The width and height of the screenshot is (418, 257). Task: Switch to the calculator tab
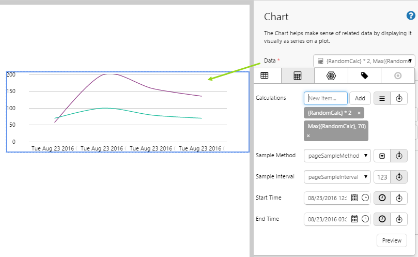[x=298, y=75]
